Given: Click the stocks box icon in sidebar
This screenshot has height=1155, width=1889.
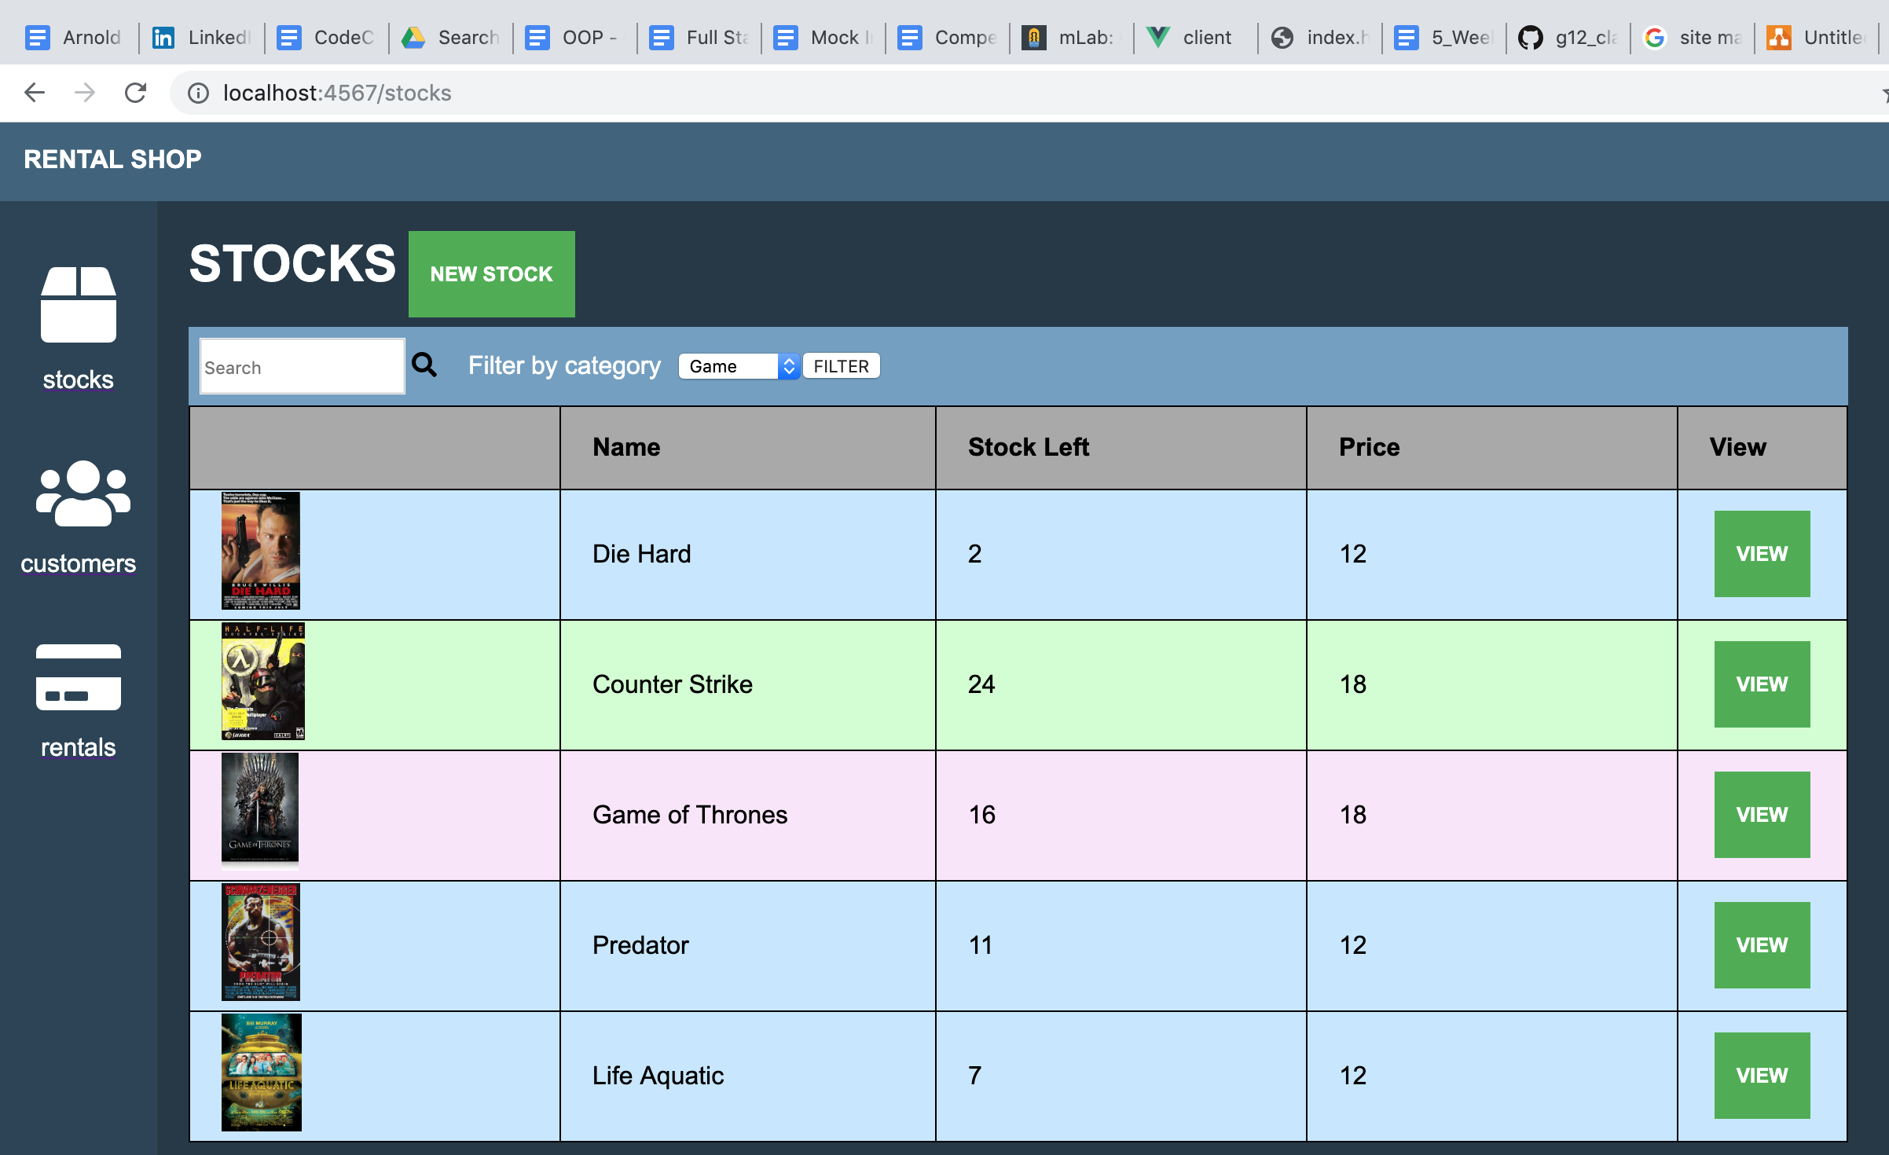Looking at the screenshot, I should (x=79, y=305).
